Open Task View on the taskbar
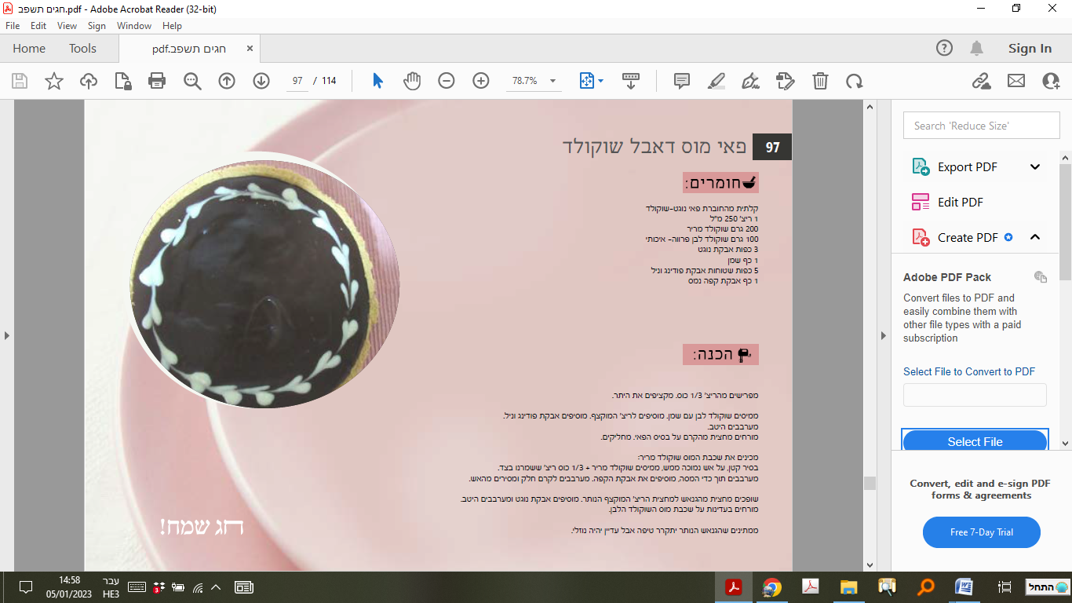The width and height of the screenshot is (1072, 603). coord(1004,587)
